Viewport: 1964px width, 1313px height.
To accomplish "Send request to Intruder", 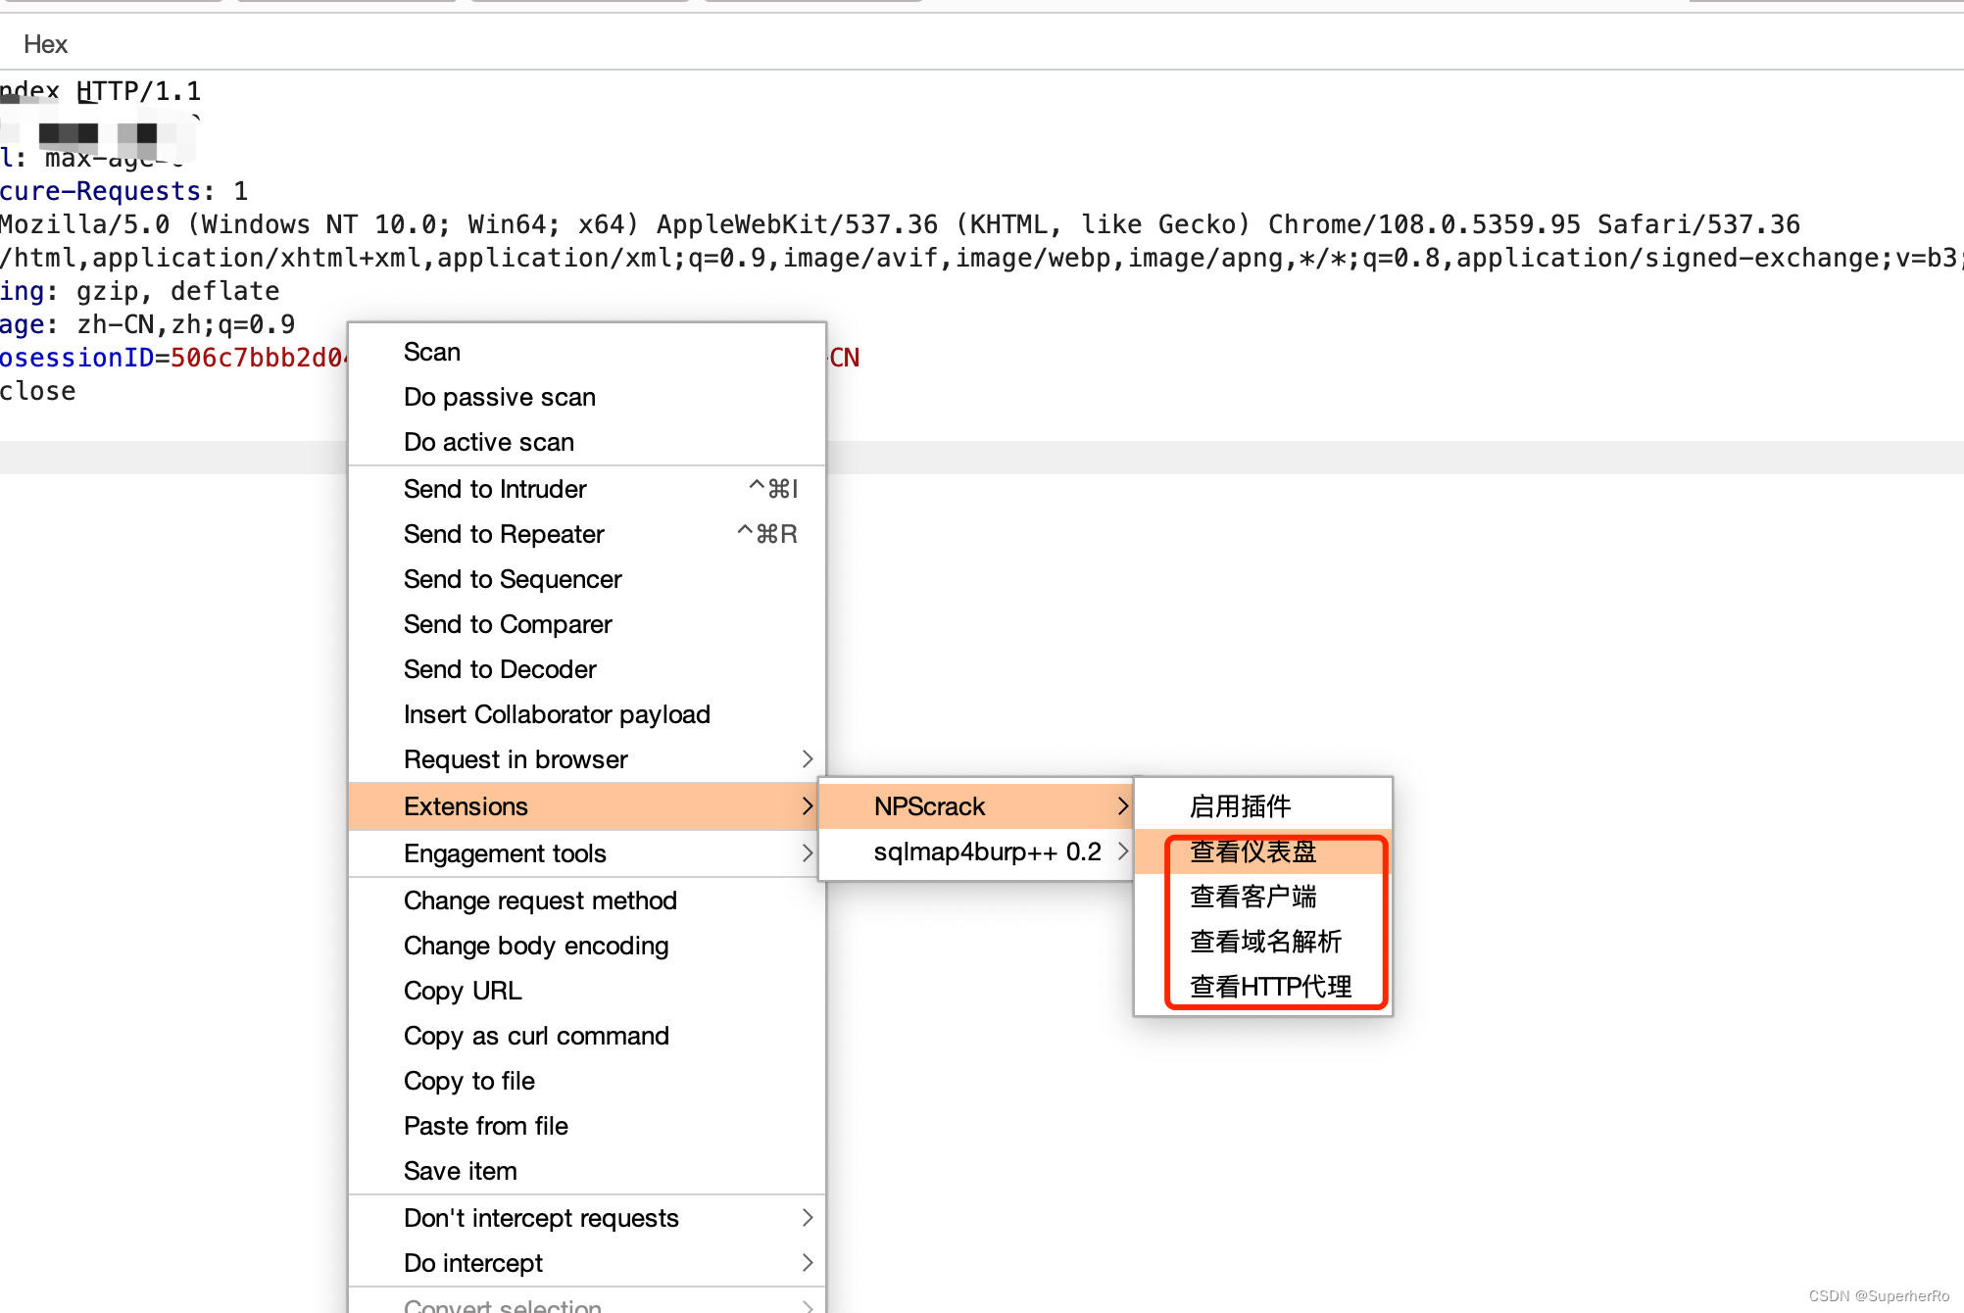I will point(495,489).
